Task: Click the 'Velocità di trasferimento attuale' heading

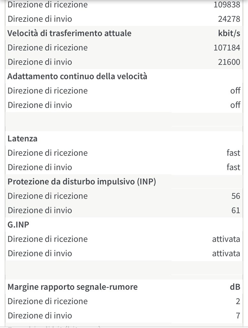Action: pyautogui.click(x=69, y=33)
